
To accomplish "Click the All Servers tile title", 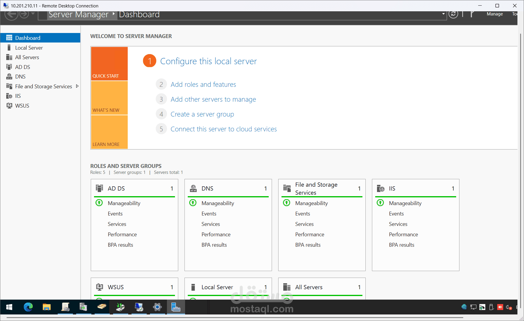I will click(309, 287).
